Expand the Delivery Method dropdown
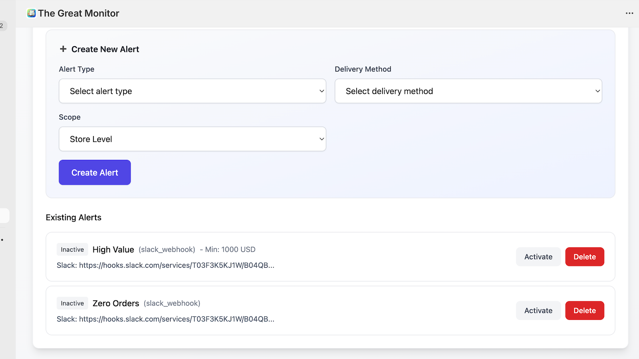Screen dimensions: 639x359 pos(468,91)
